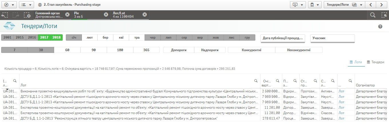Sort by the Організатор column header
The height and width of the screenshot is (131, 389).
coord(365,85)
